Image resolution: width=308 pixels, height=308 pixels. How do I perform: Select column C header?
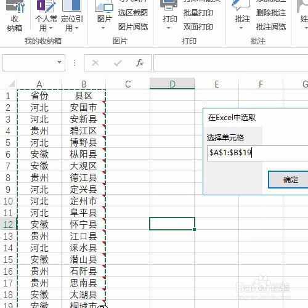(x=128, y=84)
